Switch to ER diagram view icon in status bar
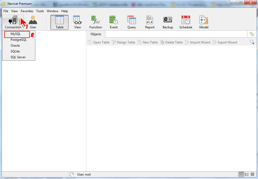This screenshot has width=258, height=179. click(x=252, y=174)
